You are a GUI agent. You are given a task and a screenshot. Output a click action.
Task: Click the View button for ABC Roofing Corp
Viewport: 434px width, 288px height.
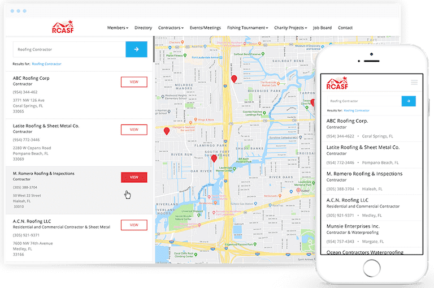coord(134,82)
